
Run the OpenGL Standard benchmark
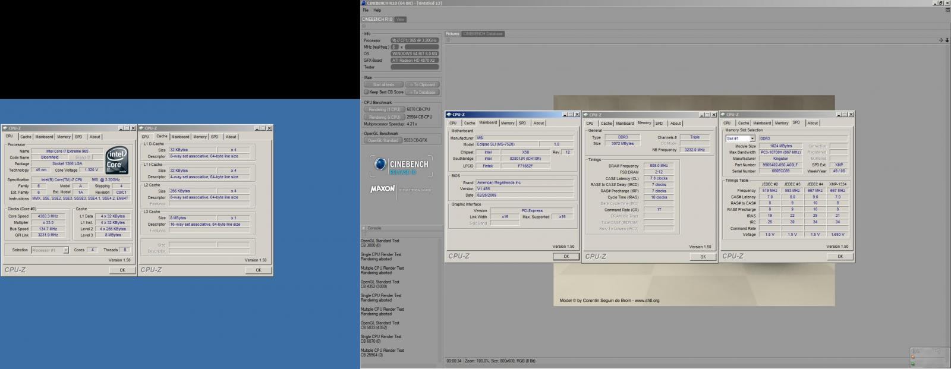pos(383,140)
